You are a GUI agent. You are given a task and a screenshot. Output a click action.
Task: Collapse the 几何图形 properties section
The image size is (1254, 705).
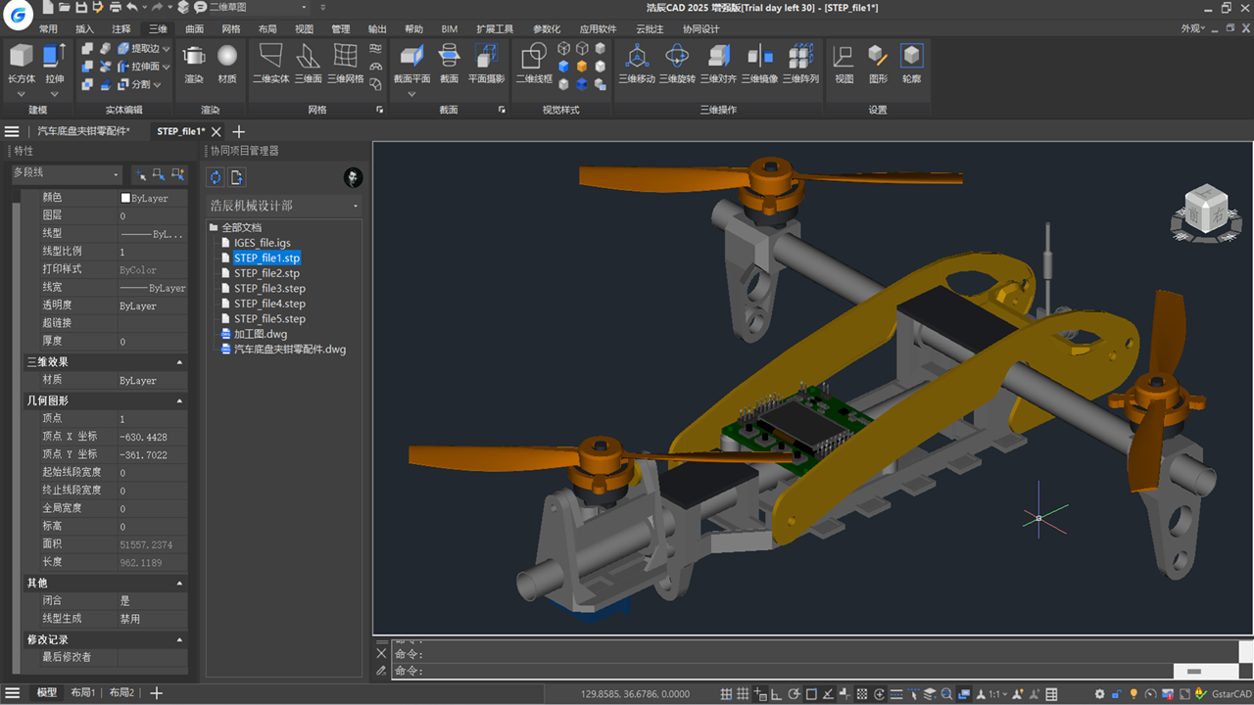click(179, 400)
